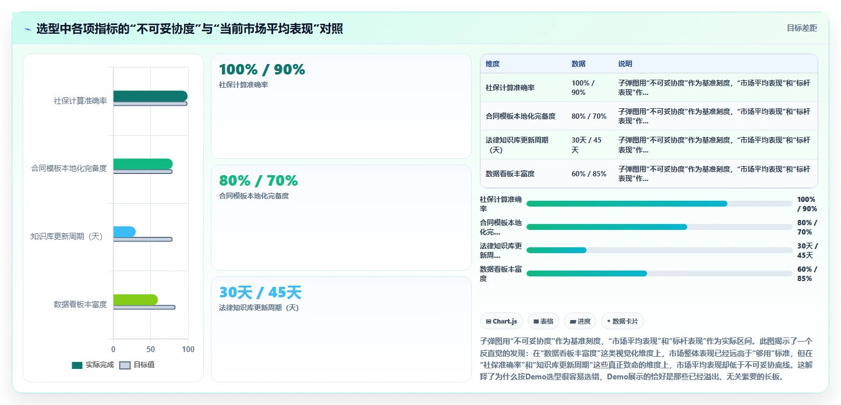Screen dimensions: 841x405
Task: Switch to the 进度 view chip
Action: click(580, 321)
